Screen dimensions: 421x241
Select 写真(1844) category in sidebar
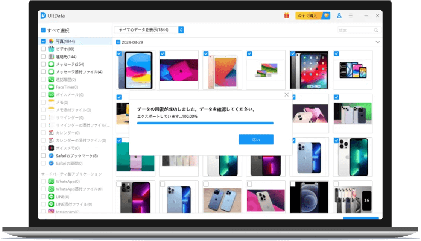click(x=65, y=41)
